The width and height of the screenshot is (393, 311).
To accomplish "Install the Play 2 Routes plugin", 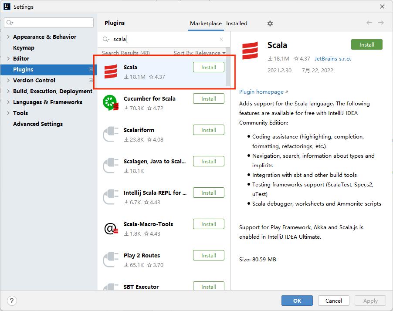I will pyautogui.click(x=209, y=255).
